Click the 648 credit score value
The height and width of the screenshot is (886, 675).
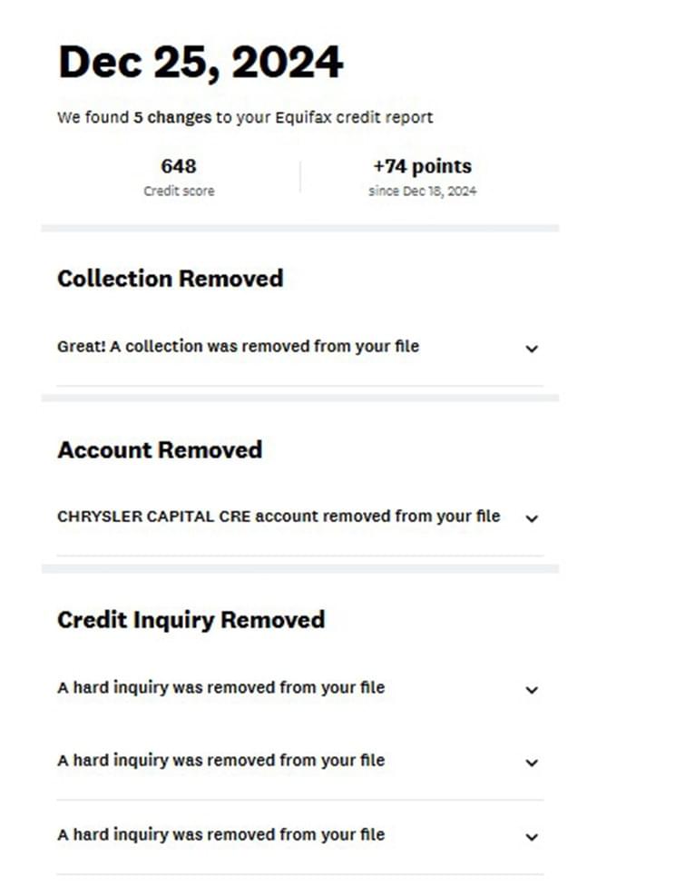coord(179,166)
